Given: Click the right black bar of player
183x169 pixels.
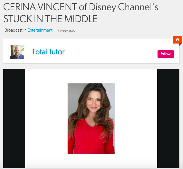Looking at the screenshot, I should coord(168,118).
